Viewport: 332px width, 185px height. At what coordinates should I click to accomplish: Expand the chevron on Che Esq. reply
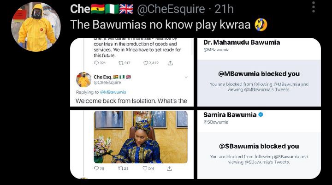[186, 77]
